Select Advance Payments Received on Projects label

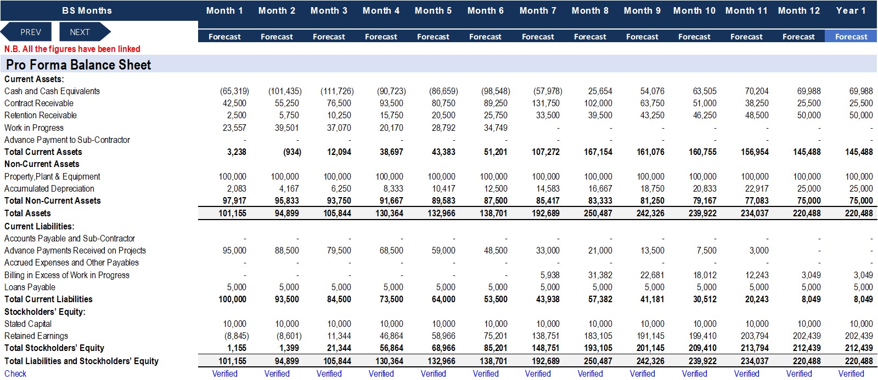point(75,250)
